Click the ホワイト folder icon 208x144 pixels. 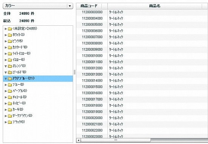pos(10,35)
